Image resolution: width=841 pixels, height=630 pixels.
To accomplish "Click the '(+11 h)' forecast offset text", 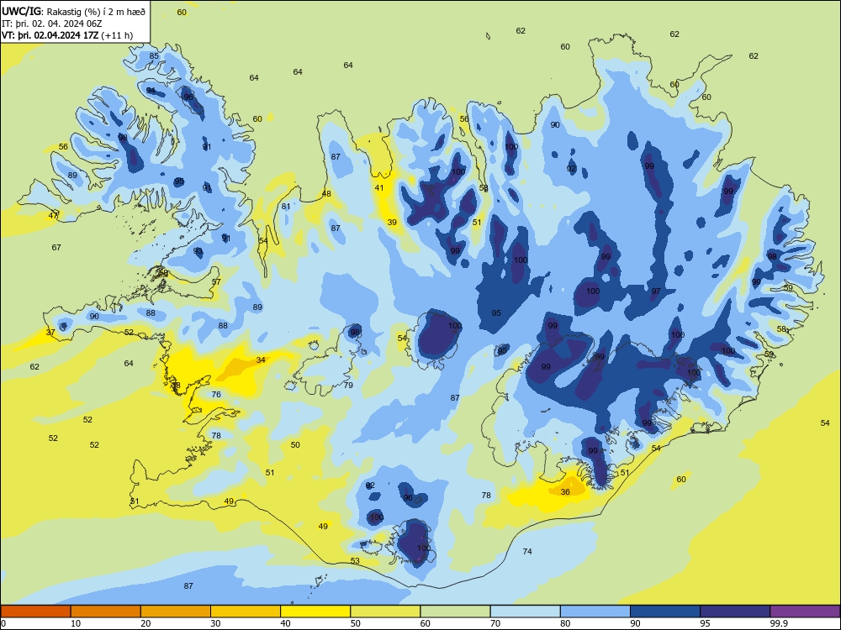I will [117, 36].
